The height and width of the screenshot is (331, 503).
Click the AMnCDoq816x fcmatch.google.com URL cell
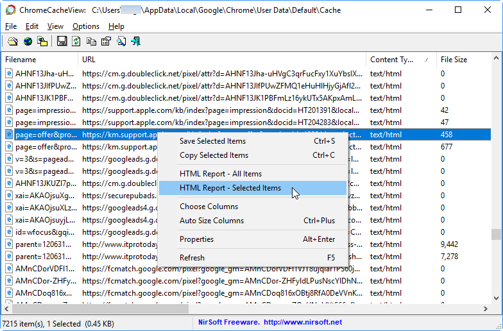click(x=222, y=293)
